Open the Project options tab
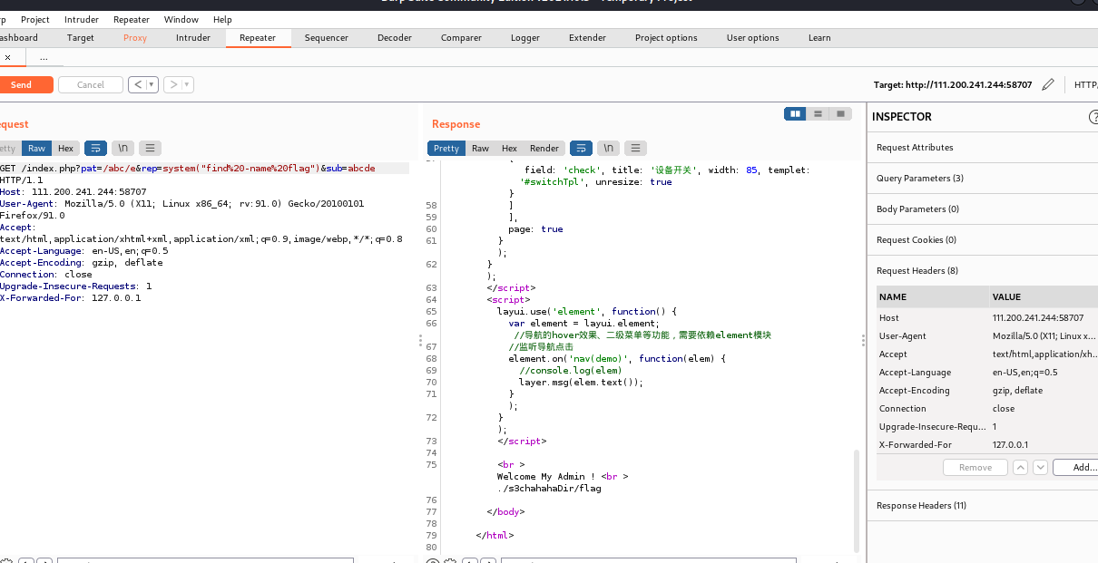This screenshot has width=1098, height=563. [666, 38]
